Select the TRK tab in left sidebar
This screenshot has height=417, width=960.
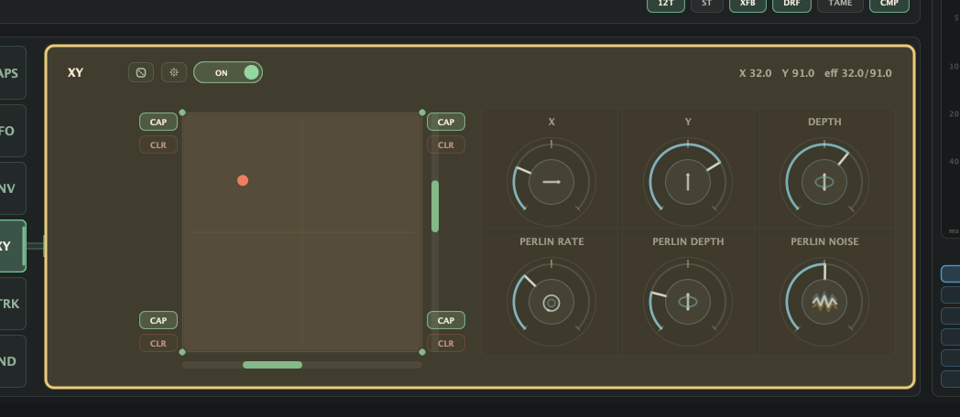pyautogui.click(x=12, y=304)
